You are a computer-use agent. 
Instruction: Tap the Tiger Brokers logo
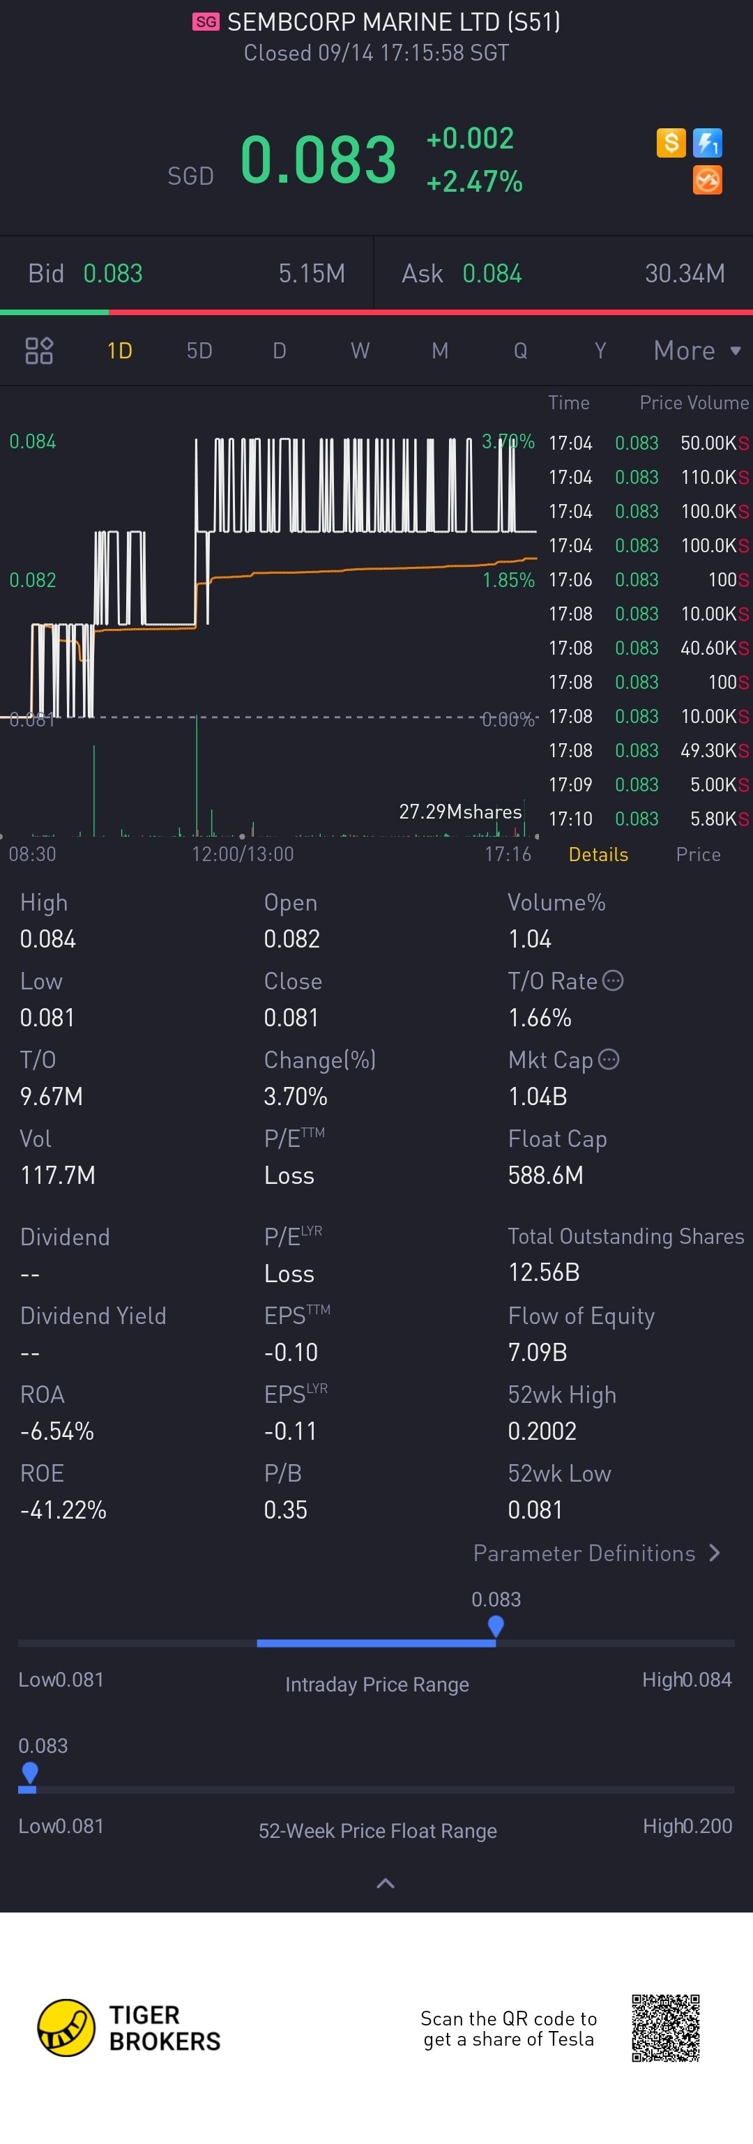[x=129, y=2028]
